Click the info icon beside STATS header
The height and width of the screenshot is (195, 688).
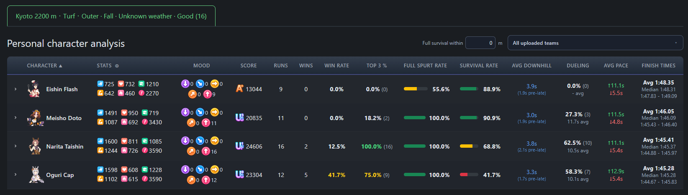tap(117, 66)
